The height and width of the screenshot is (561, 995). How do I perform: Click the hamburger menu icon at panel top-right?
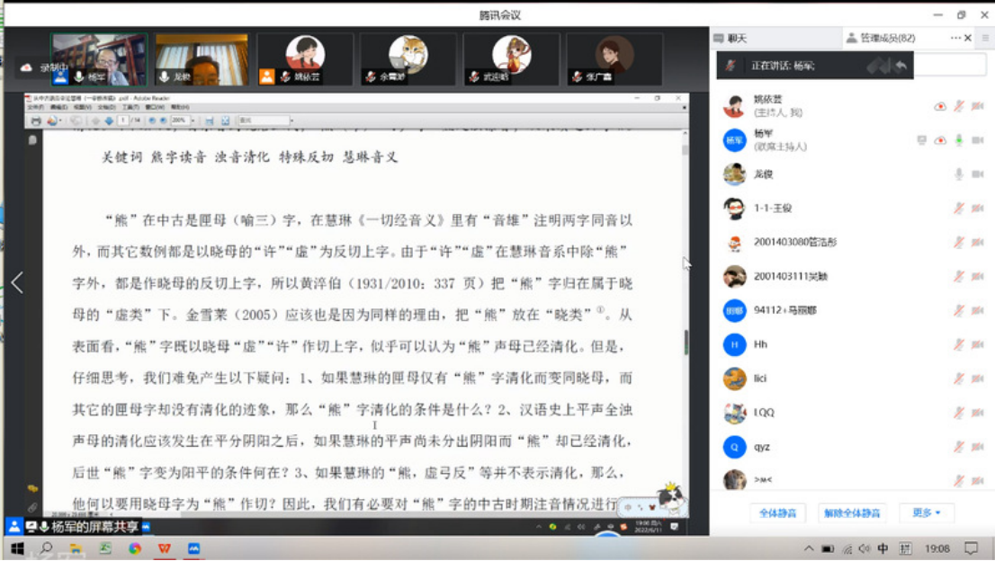pyautogui.click(x=986, y=38)
